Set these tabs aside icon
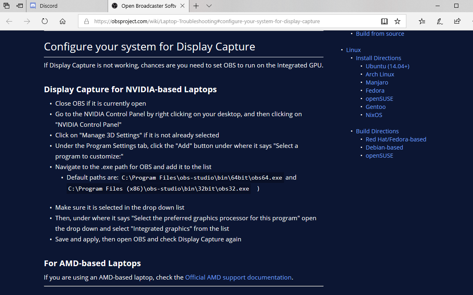This screenshot has height=295, width=473. pos(20,6)
